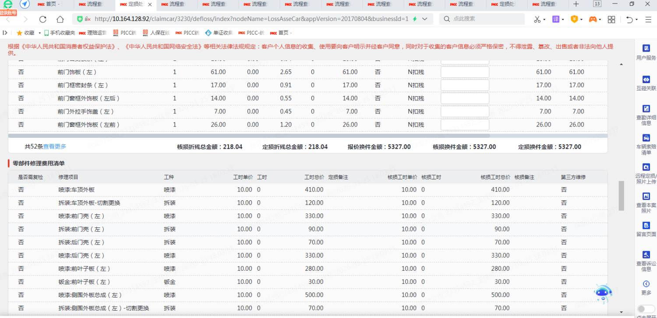Open the address bar dropdown arrow

click(424, 19)
